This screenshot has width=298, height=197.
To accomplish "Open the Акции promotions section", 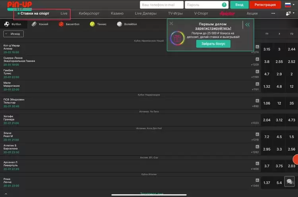I will coord(252,13).
